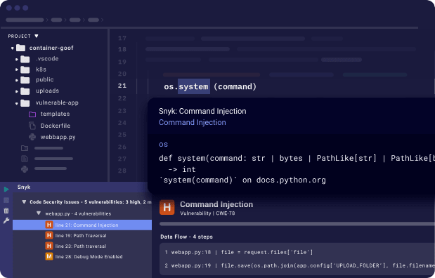Click high severity badge on line 21 row
This screenshot has width=435, height=278.
(49, 225)
